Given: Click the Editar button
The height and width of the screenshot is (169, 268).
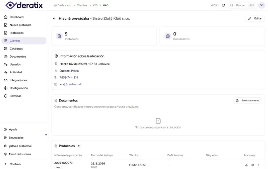Looking at the screenshot, I should point(255,18).
